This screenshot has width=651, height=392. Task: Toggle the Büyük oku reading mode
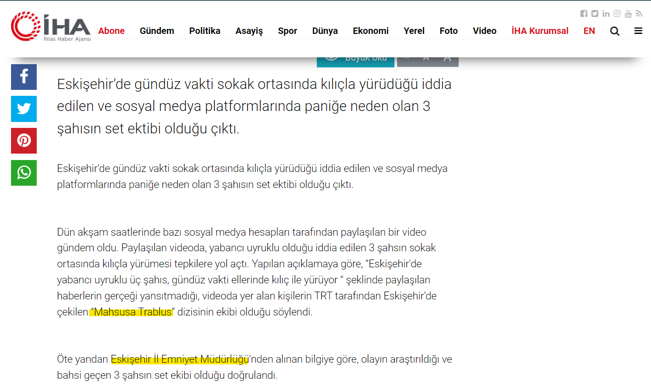[355, 61]
